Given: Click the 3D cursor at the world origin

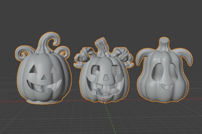Looking at the screenshot, I should point(104,100).
